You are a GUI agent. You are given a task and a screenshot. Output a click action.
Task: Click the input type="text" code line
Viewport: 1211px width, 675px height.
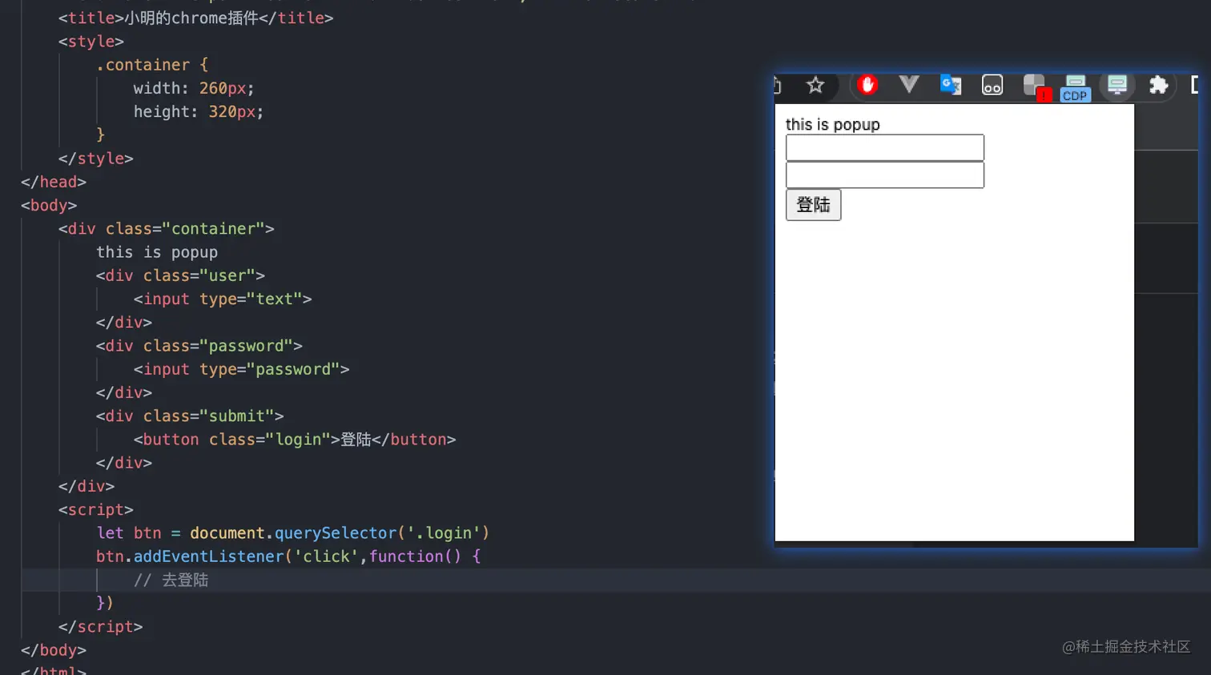223,299
